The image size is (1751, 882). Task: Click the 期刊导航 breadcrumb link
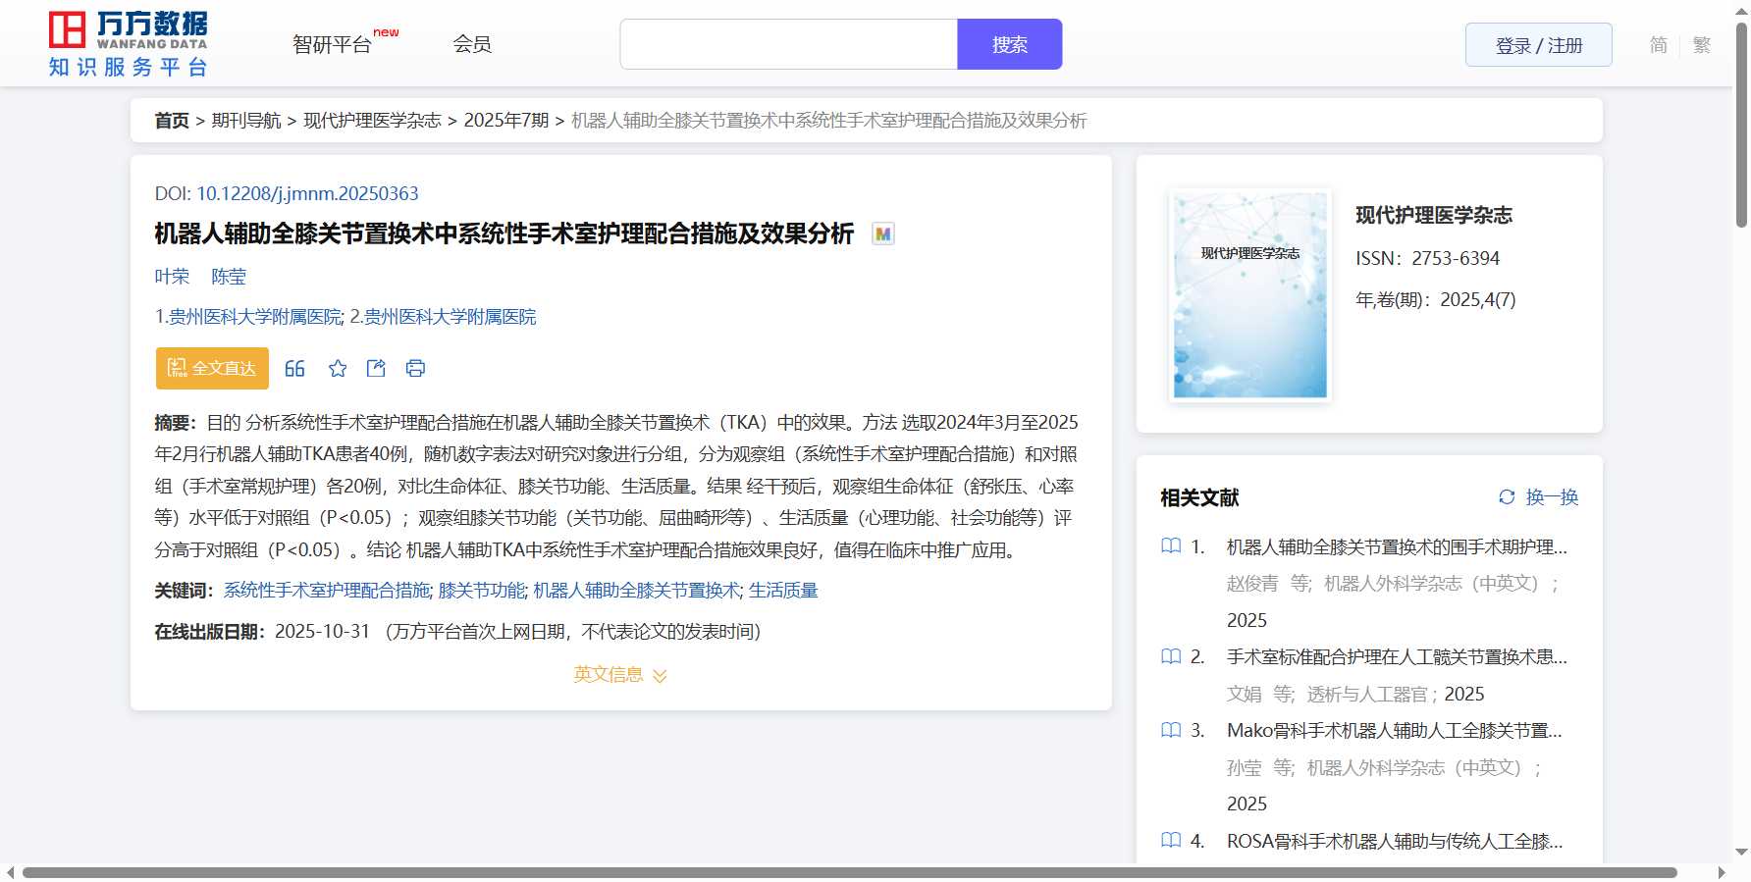(x=246, y=121)
